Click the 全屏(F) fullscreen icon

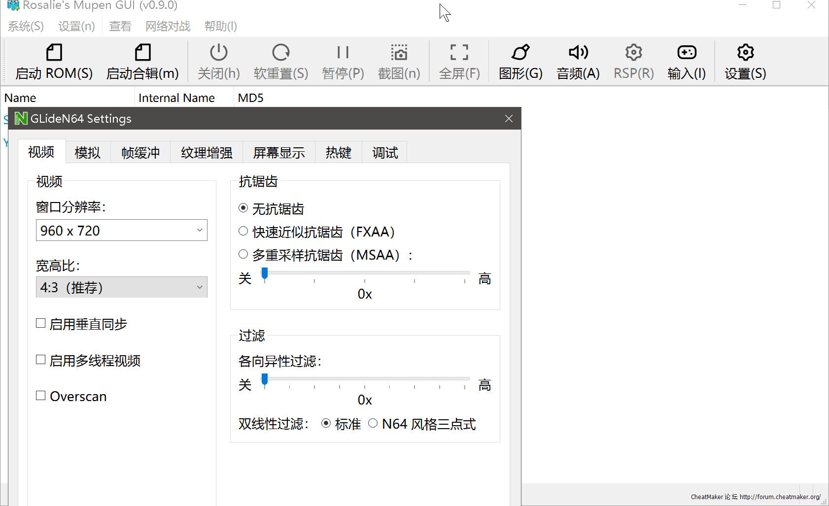click(x=459, y=52)
